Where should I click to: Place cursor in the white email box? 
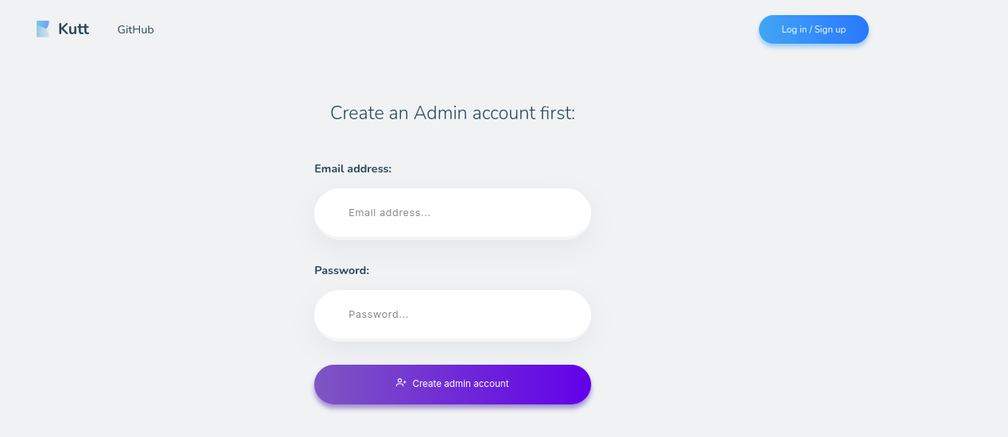pos(452,213)
